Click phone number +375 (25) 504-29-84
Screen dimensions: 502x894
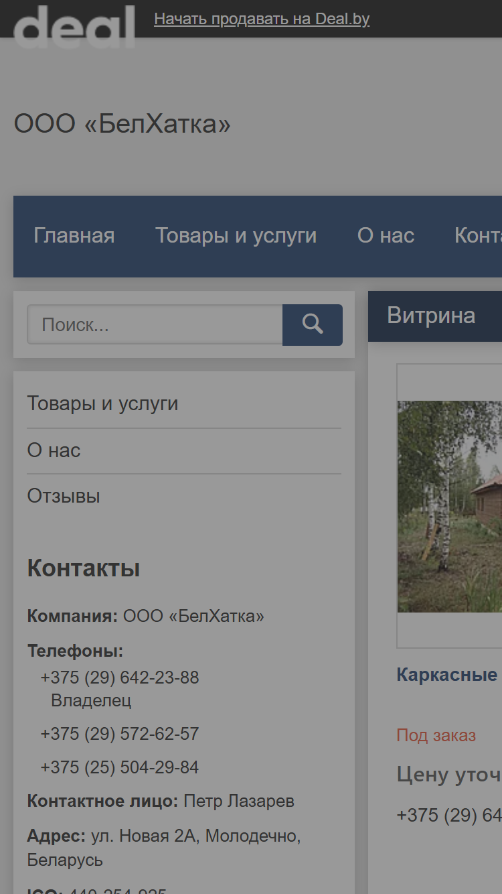tap(120, 767)
